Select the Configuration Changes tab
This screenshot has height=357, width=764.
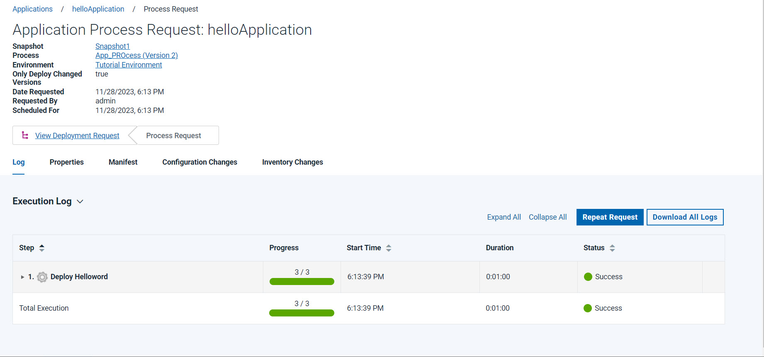pos(200,162)
